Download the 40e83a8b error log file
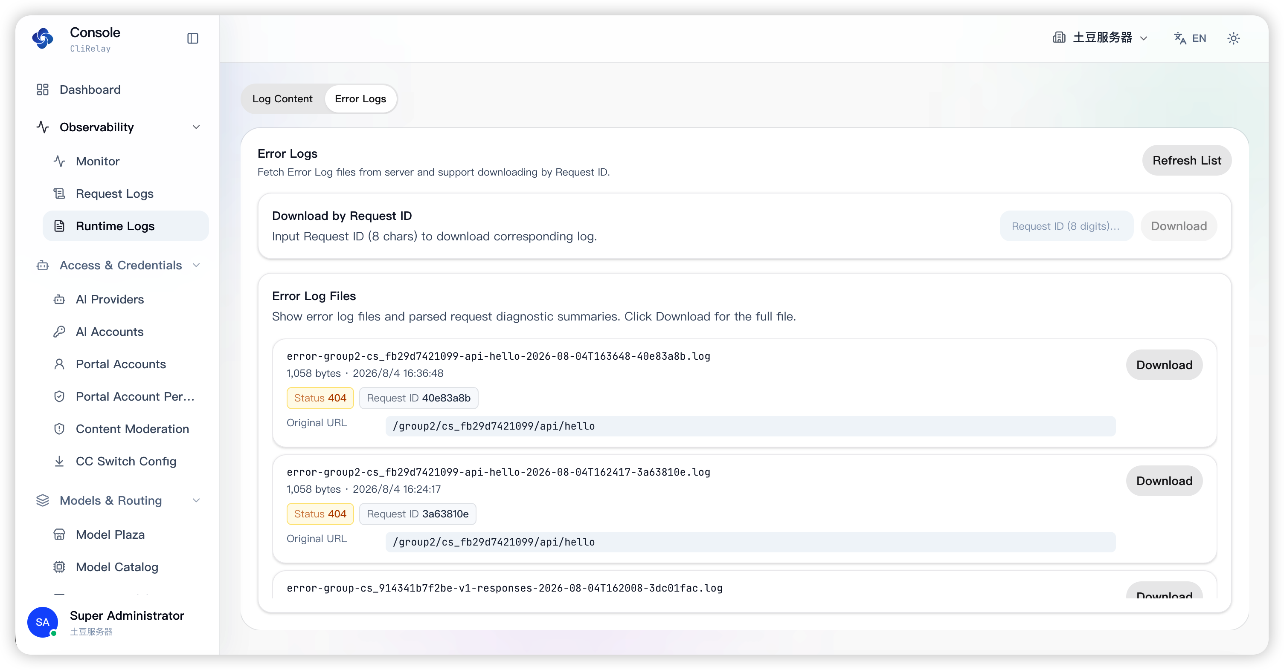The image size is (1284, 670). point(1165,365)
